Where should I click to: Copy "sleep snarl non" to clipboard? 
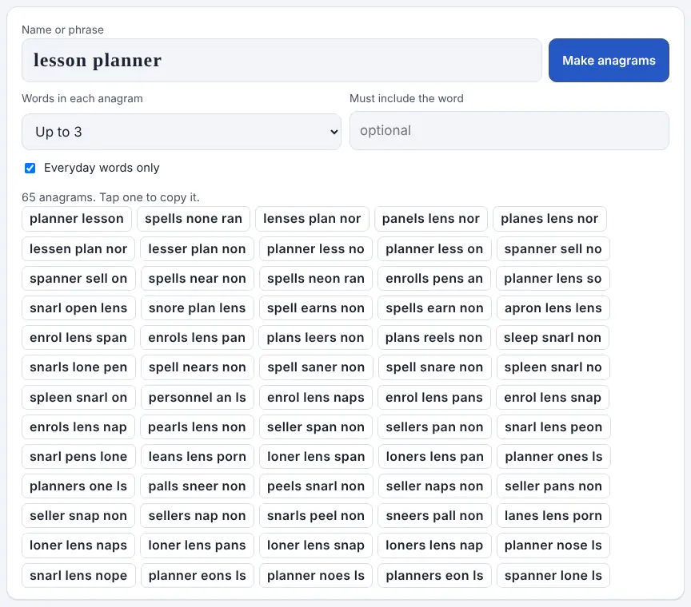553,338
